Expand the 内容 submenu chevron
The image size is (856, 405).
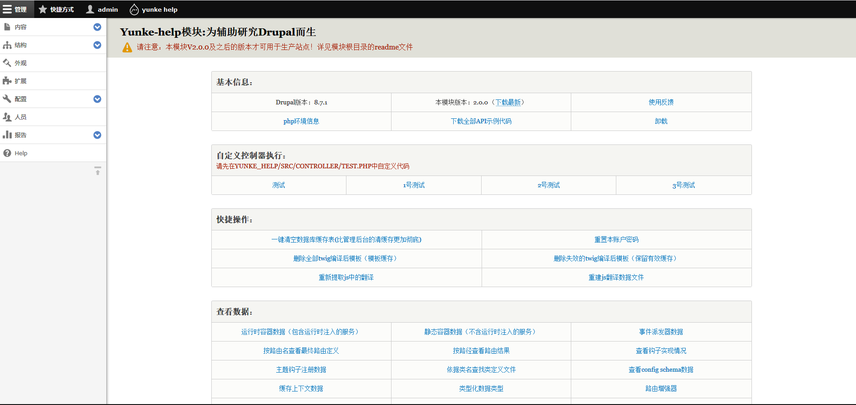97,27
